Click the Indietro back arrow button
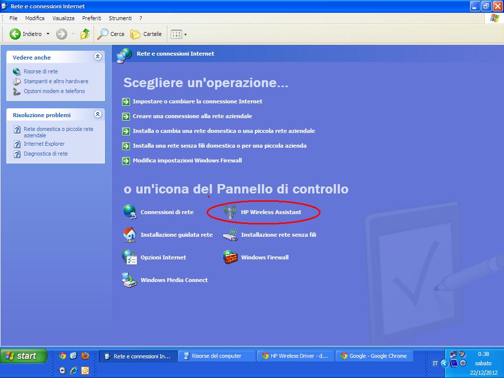504x378 pixels. tap(26, 34)
